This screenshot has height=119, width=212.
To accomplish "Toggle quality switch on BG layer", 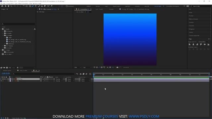I will click(x=44, y=81).
